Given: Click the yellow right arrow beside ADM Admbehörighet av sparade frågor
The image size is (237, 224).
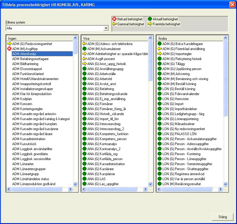Looking at the screenshot, I should click(x=84, y=54).
